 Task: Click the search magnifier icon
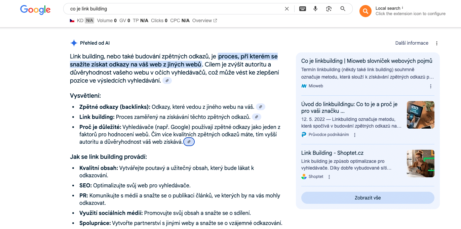[343, 8]
